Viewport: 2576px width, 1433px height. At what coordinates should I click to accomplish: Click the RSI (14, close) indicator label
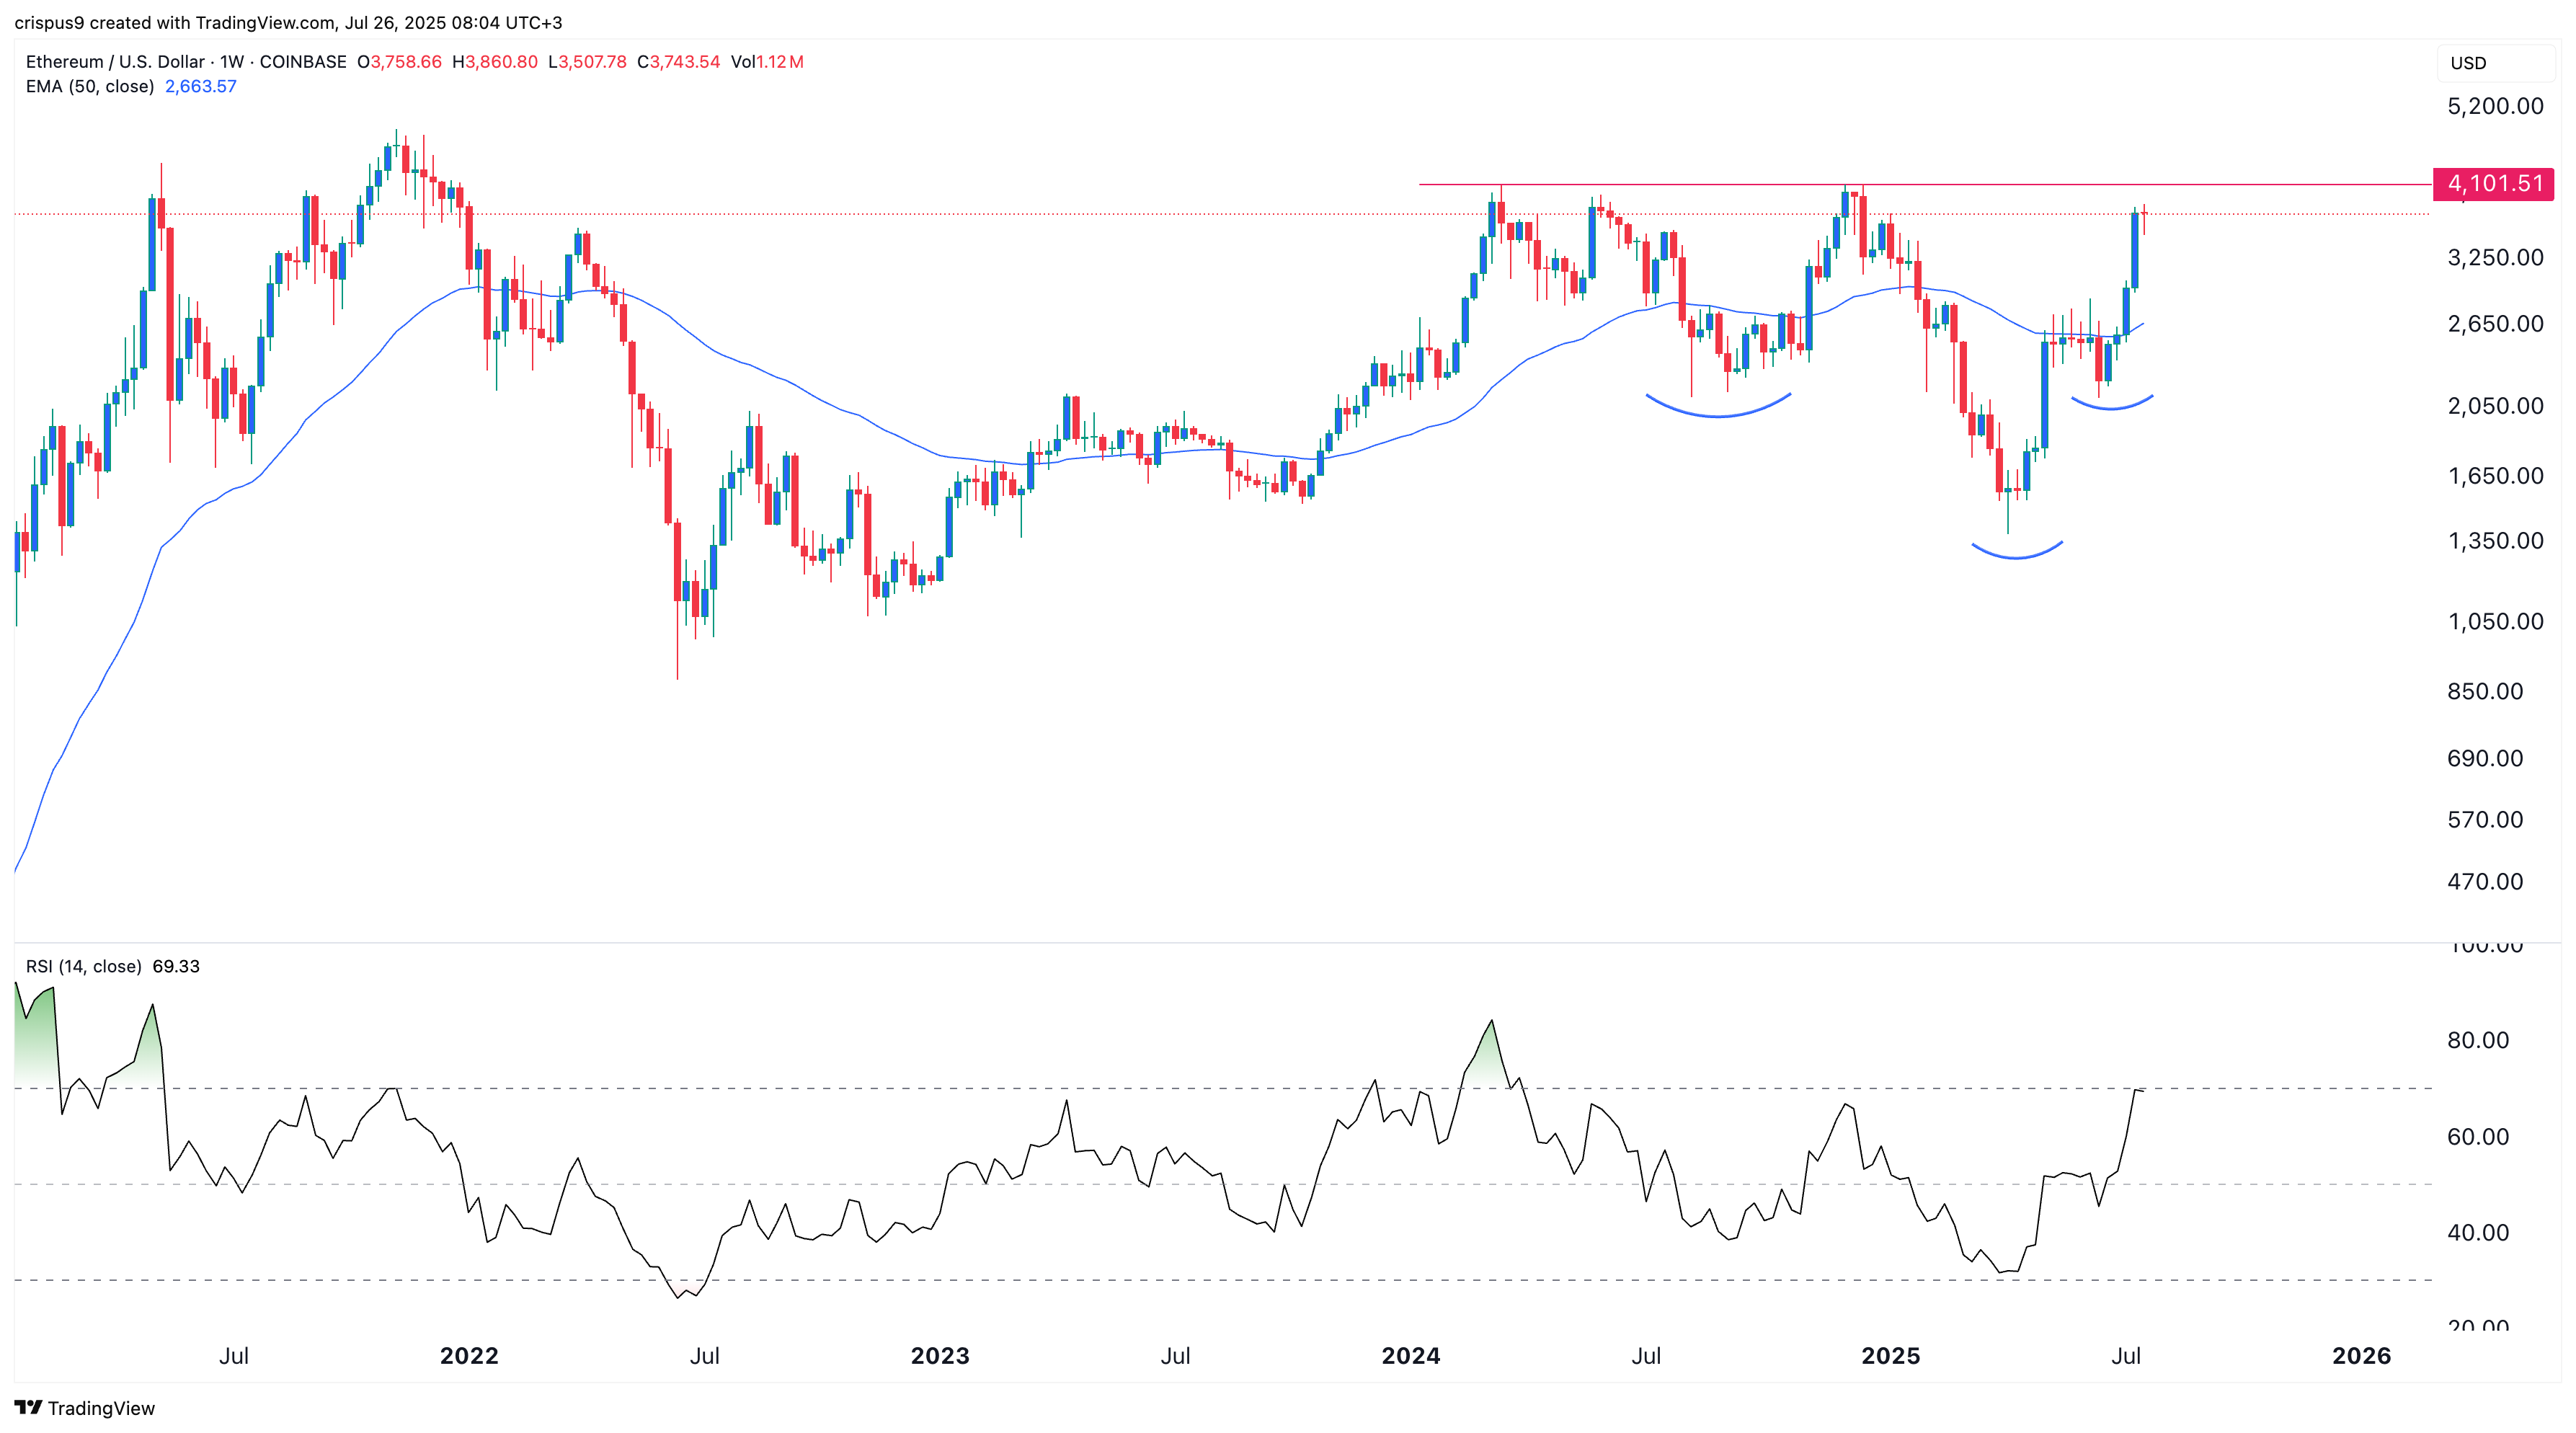[84, 966]
